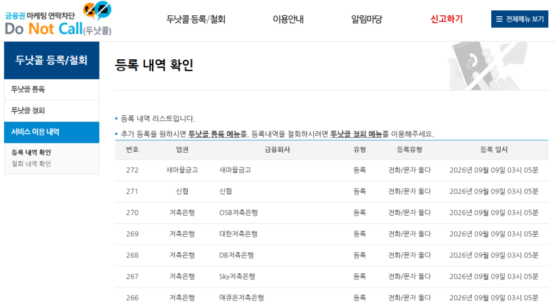The height and width of the screenshot is (307, 557).
Task: Click the Sky저축은행 company cell
Action: 237,277
